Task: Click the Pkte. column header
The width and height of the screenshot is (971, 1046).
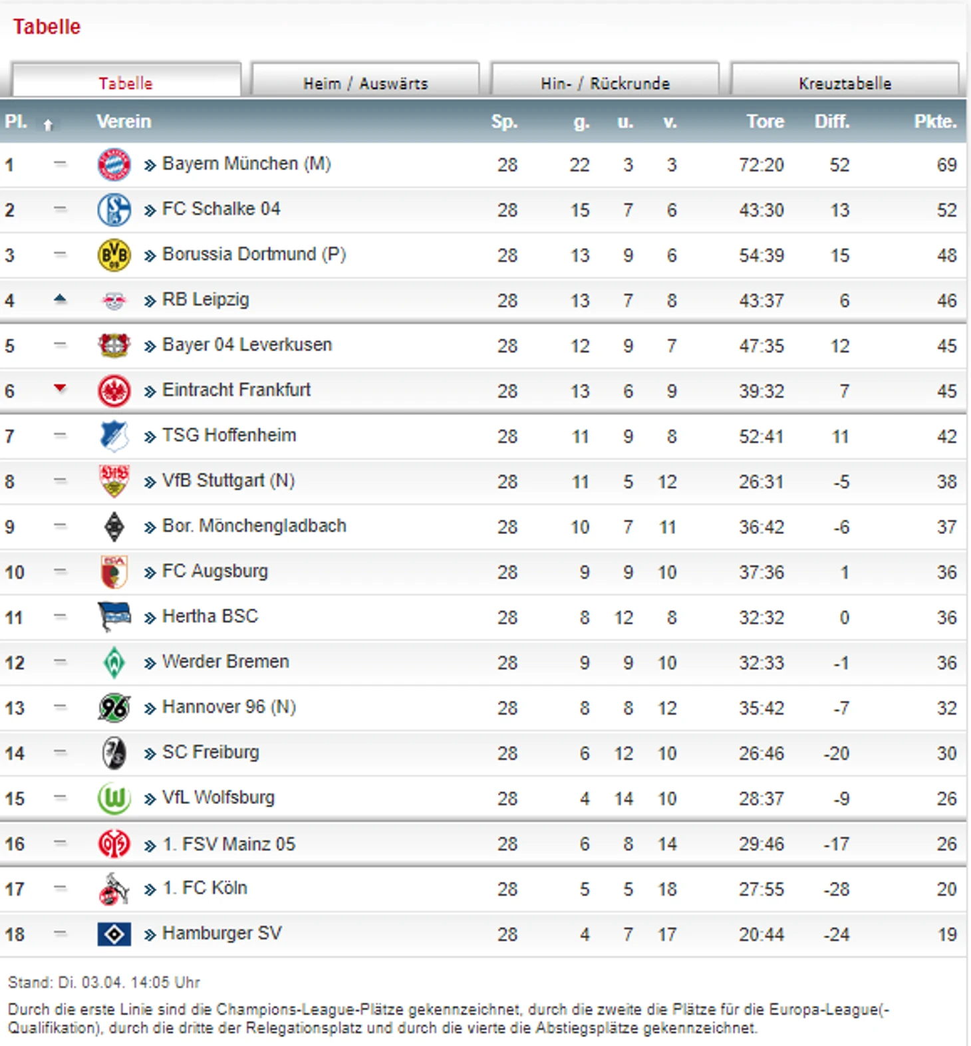Action: click(x=934, y=122)
